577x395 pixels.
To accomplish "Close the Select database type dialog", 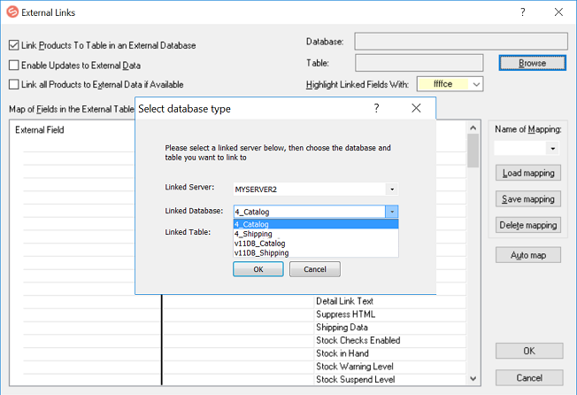I will point(416,108).
